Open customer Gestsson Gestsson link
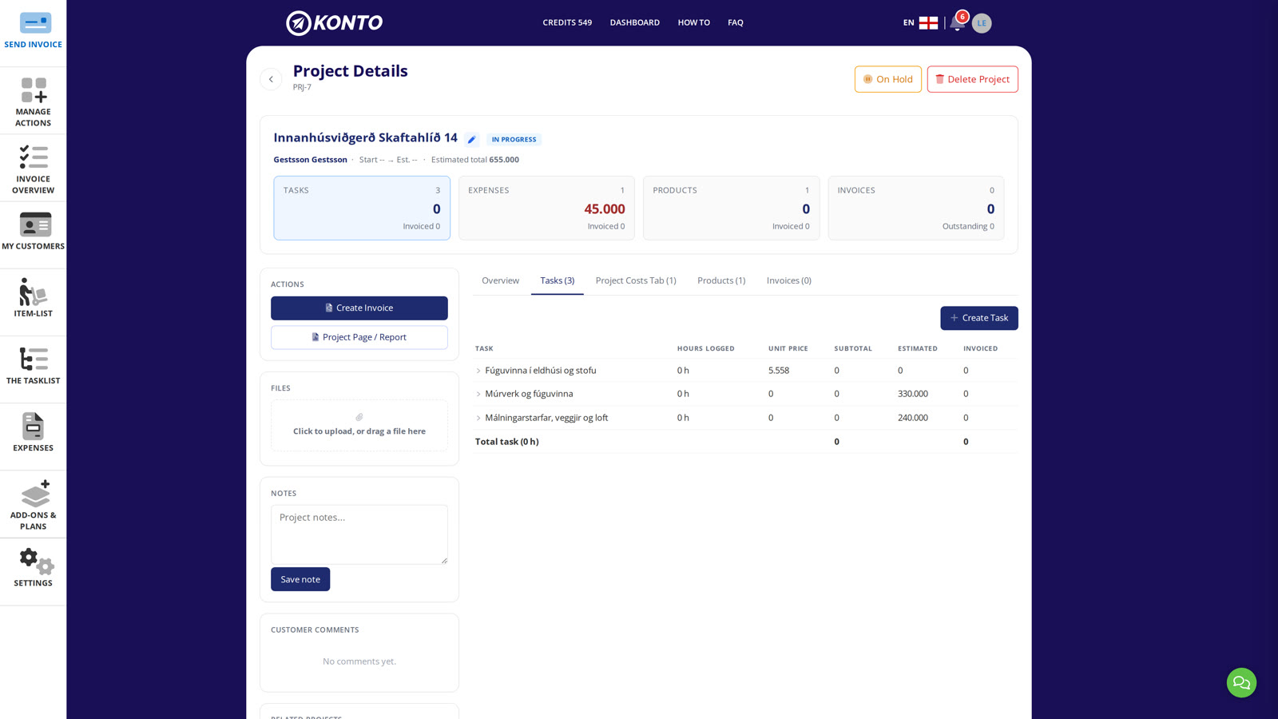 tap(310, 160)
